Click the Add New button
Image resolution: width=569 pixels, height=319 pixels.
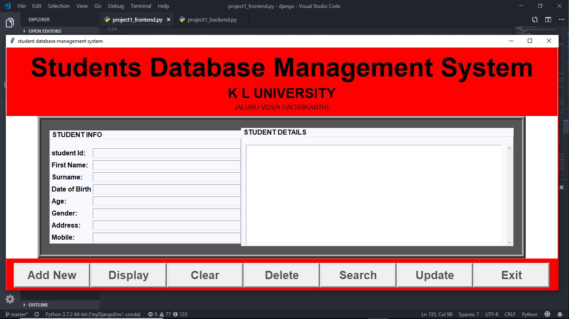(x=52, y=275)
